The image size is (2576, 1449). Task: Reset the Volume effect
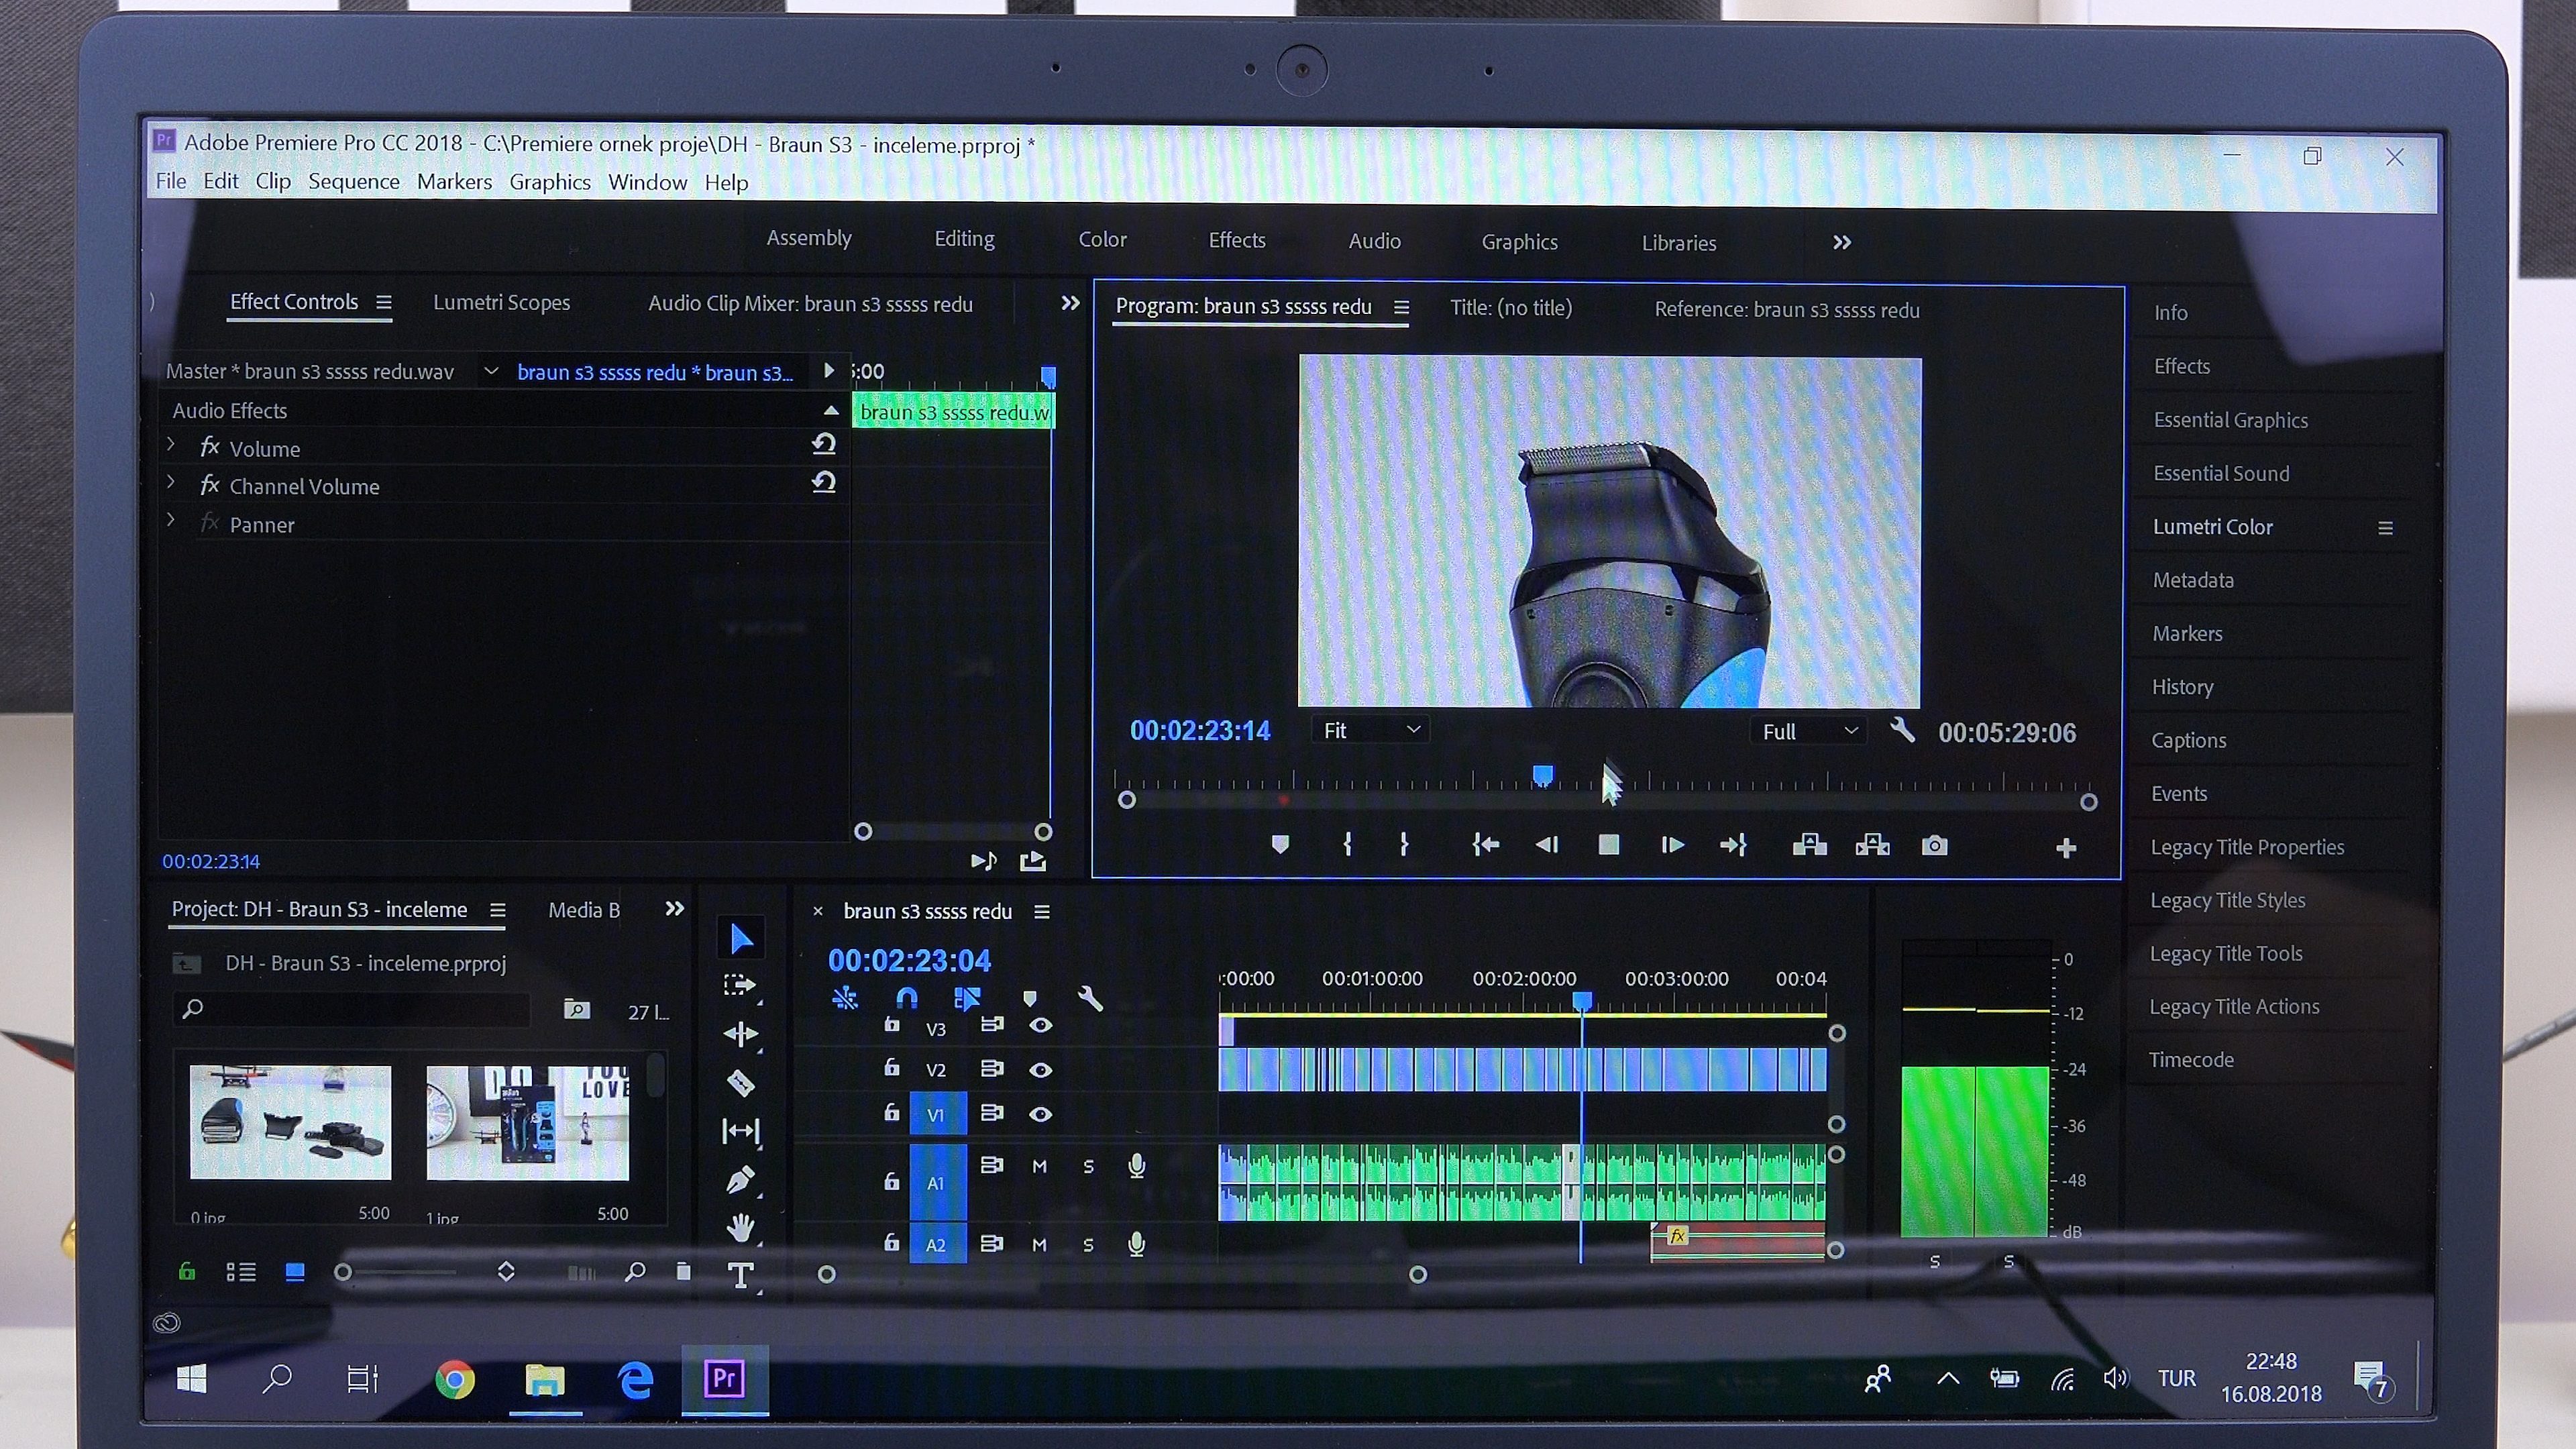[824, 444]
